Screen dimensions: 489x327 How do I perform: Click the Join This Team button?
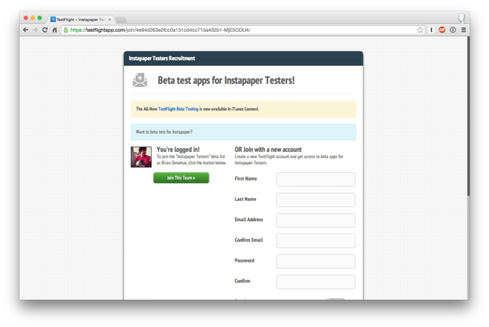click(181, 178)
